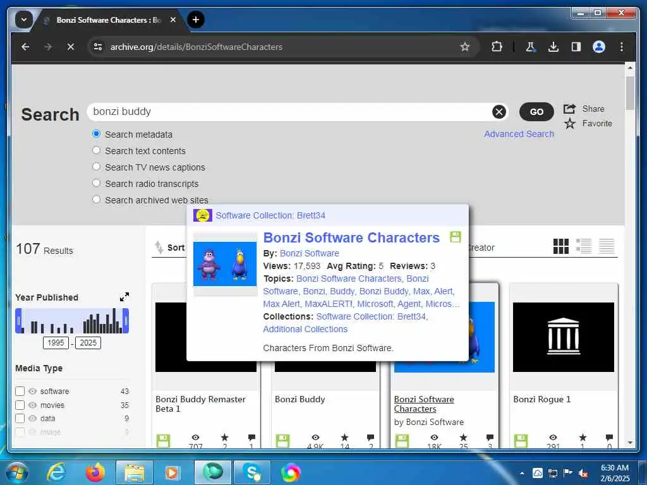Image resolution: width=647 pixels, height=485 pixels.
Task: Toggle eye icon for software filter
Action: pos(33,391)
